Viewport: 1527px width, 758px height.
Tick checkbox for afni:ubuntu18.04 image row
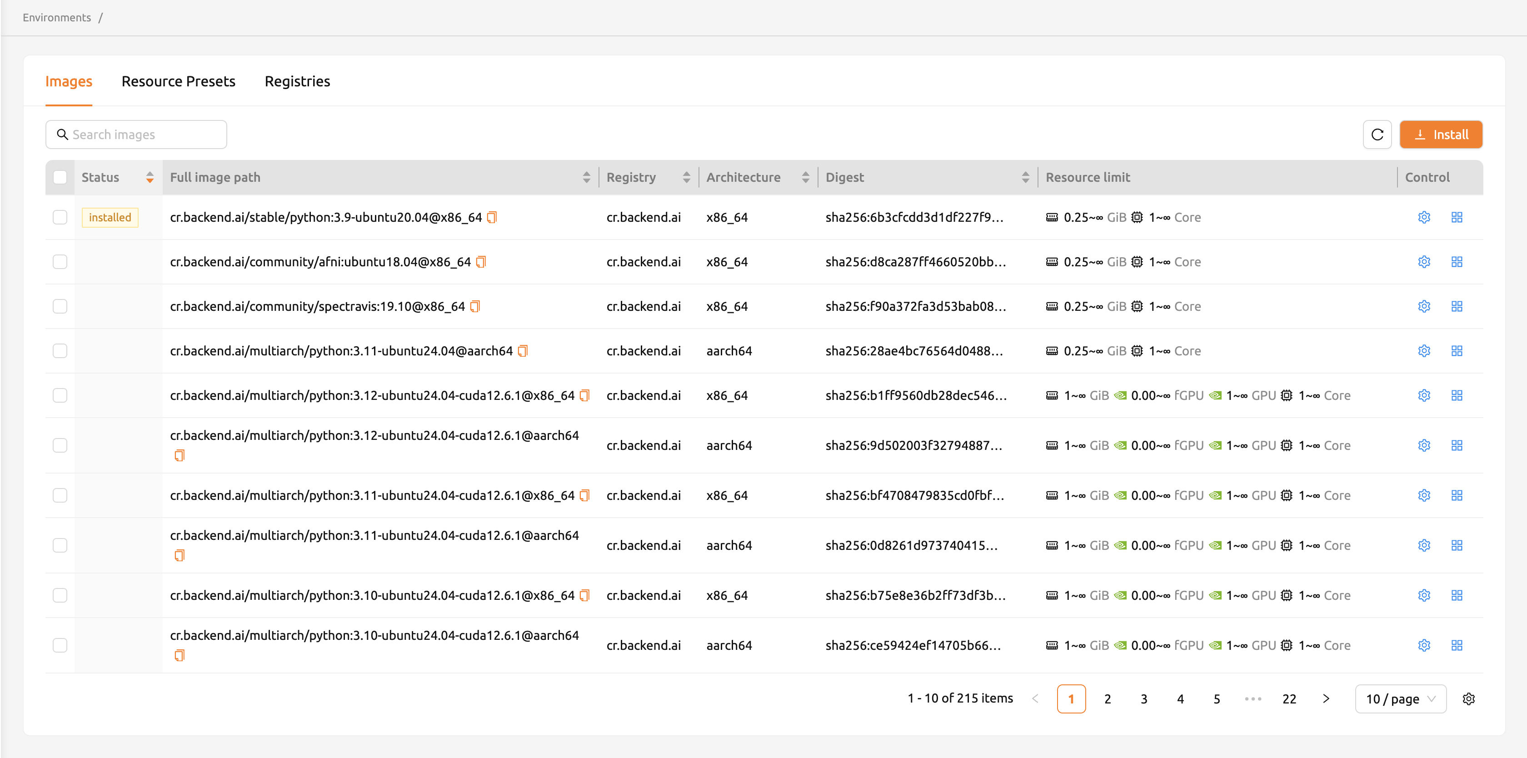pyautogui.click(x=60, y=262)
